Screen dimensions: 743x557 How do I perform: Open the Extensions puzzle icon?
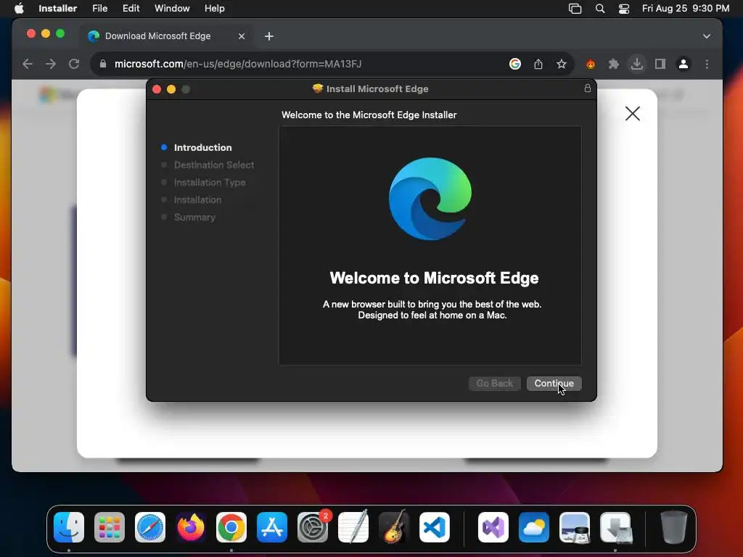pos(614,64)
